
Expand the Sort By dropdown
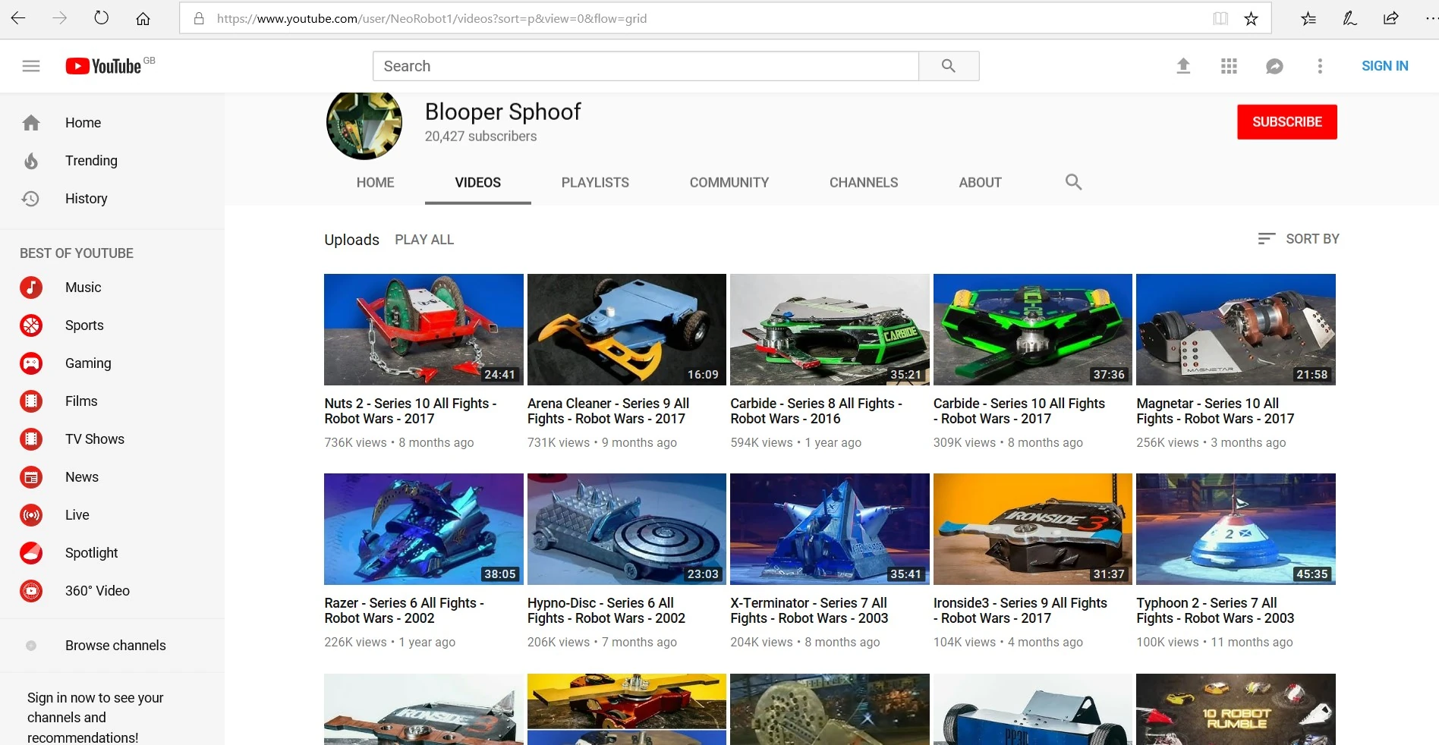1299,239
